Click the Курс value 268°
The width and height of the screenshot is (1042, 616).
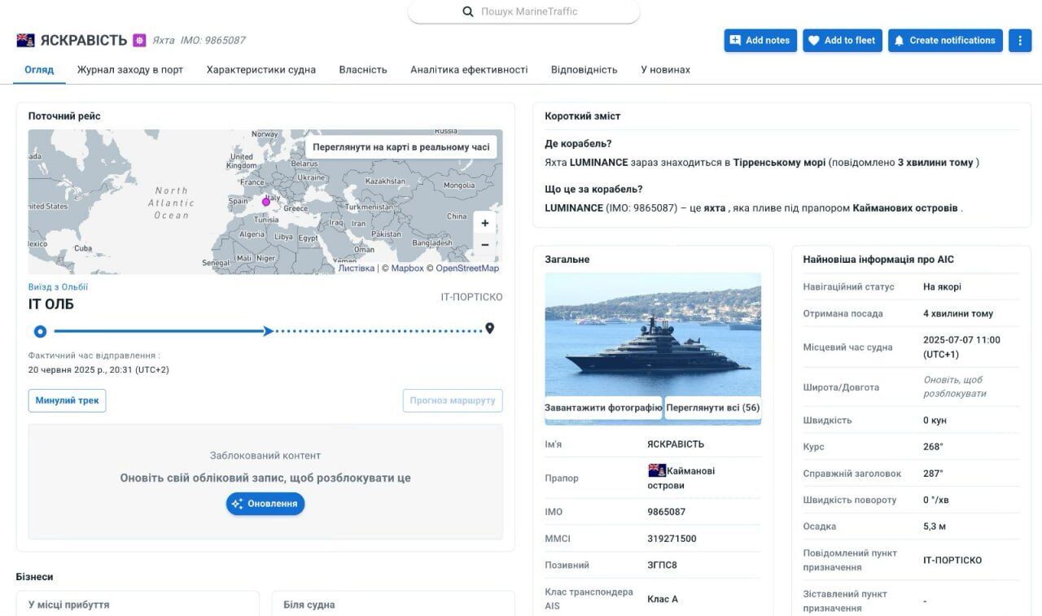point(933,447)
